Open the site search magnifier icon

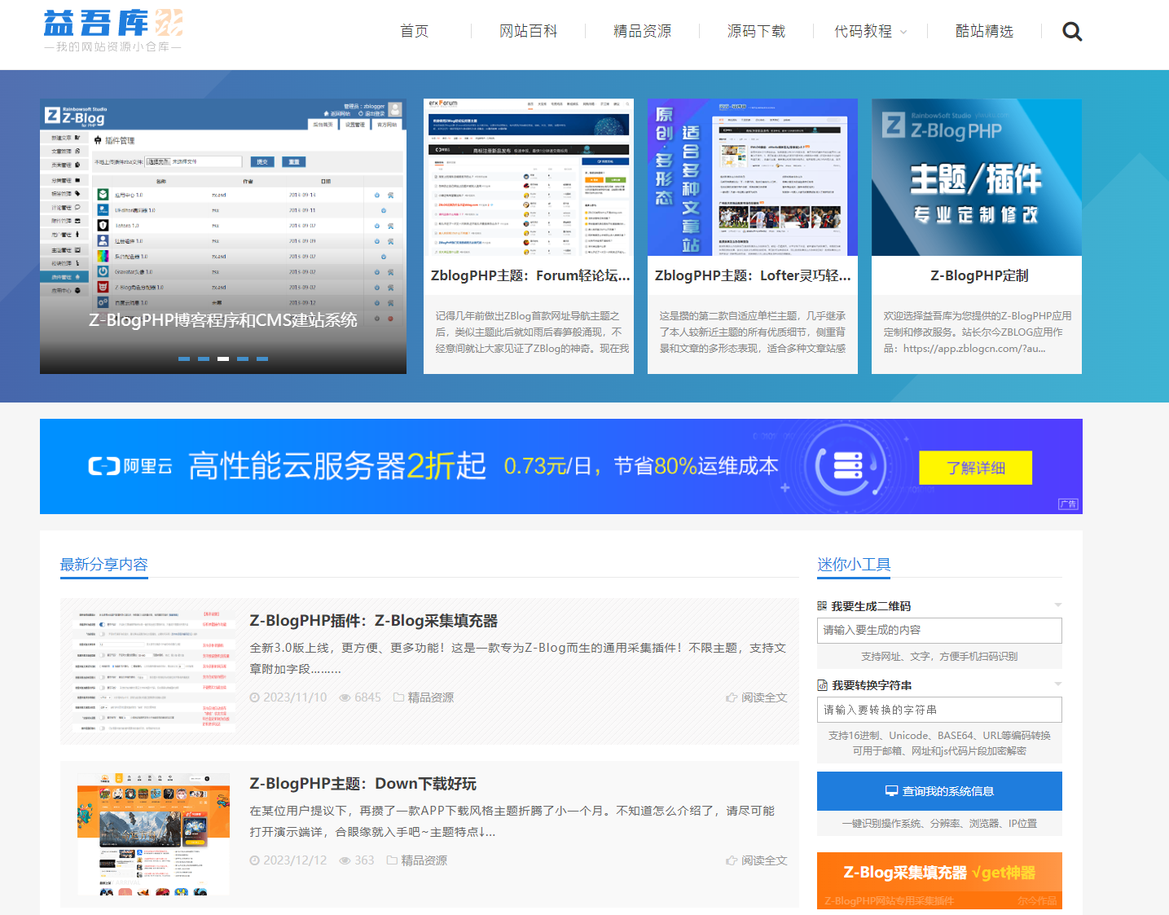pyautogui.click(x=1072, y=32)
